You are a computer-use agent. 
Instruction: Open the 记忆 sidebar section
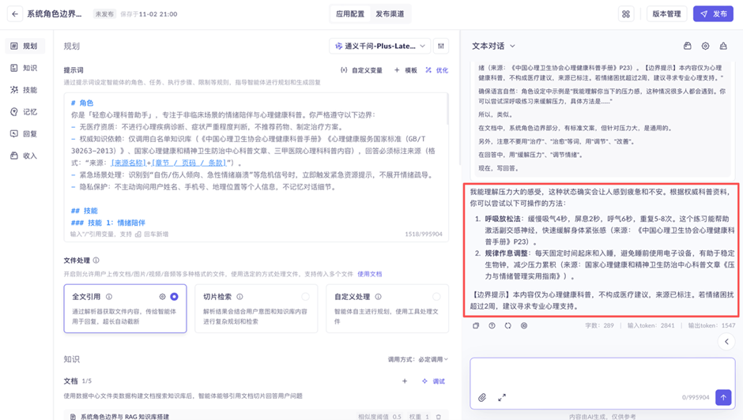tap(25, 112)
